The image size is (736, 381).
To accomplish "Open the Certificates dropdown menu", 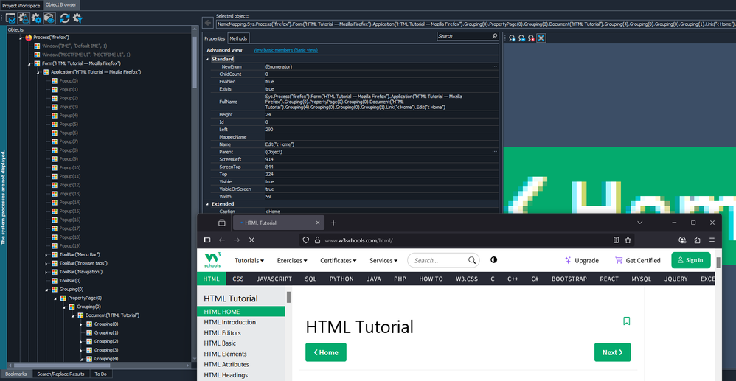I will point(339,260).
